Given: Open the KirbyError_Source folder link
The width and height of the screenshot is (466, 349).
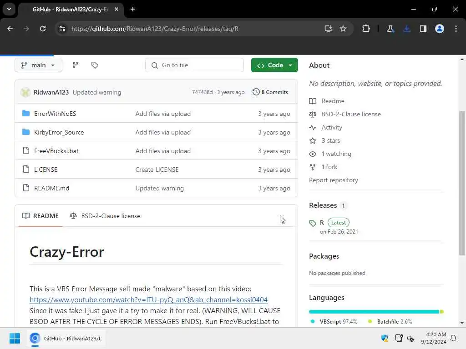Looking at the screenshot, I should 59,132.
